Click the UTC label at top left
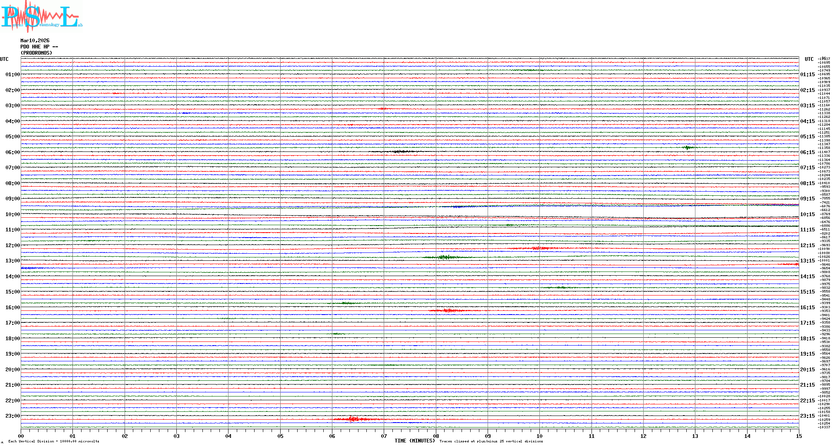Viewport: 832px width, 447px height. pos(4,59)
